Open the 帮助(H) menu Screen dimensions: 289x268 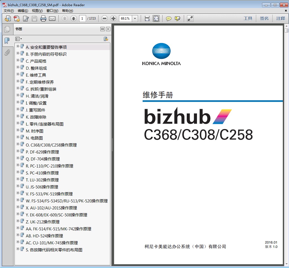[x=68, y=11]
